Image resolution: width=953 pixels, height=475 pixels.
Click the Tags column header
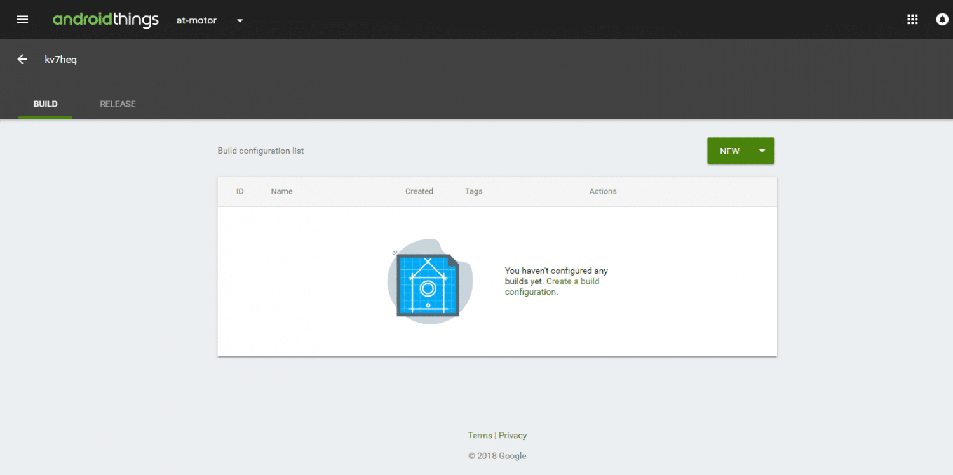(473, 191)
